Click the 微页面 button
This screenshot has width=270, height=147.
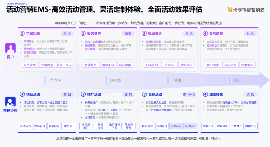point(68,126)
